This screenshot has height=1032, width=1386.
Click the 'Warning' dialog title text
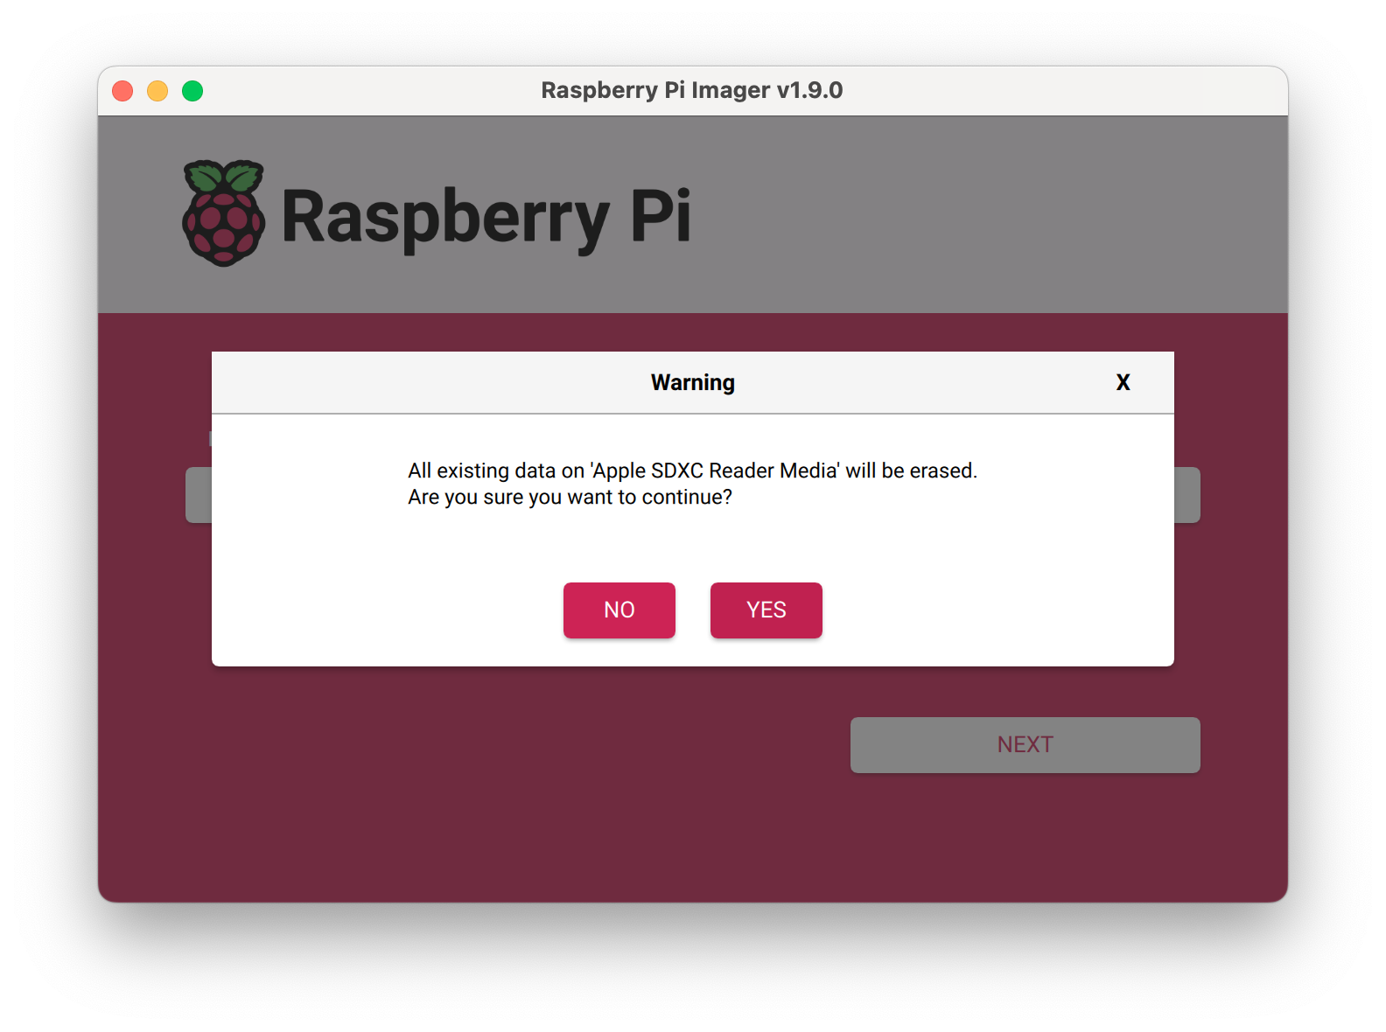[x=692, y=382]
